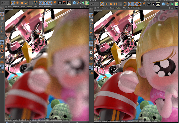
Task: Open Display menu in left viewport
Action: [x=23, y=7]
